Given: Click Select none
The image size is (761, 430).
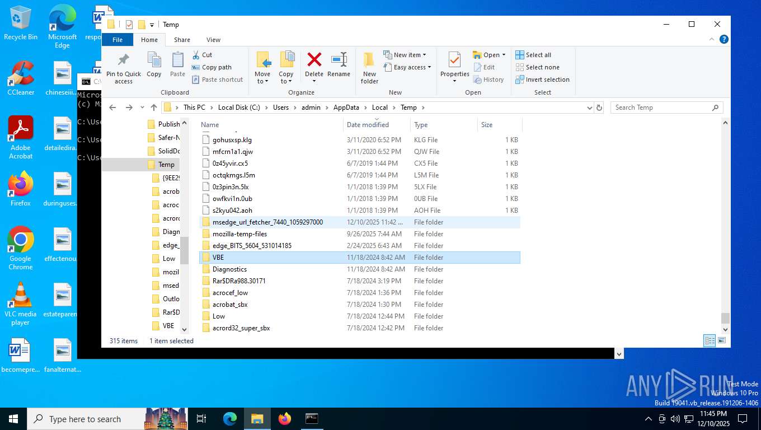Looking at the screenshot, I should [537, 67].
